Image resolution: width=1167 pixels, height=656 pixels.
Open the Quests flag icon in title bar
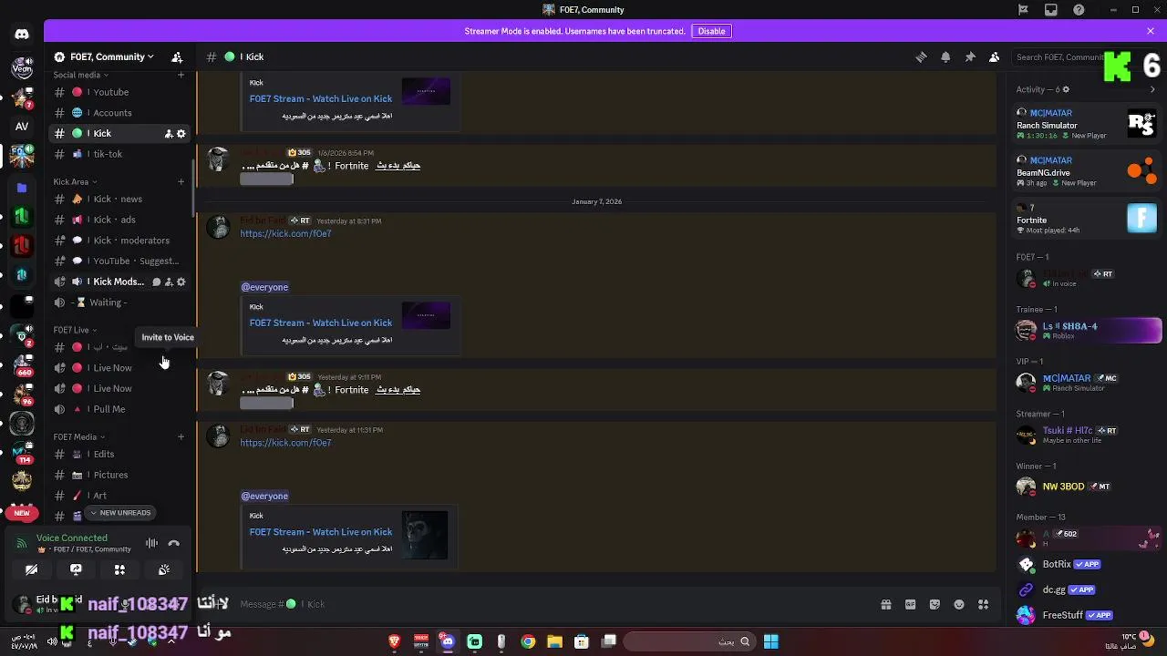click(x=1023, y=10)
